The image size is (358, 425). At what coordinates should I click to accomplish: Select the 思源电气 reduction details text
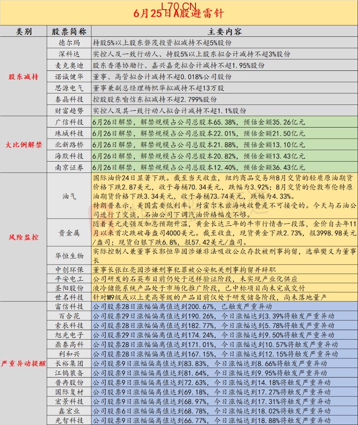coord(159,88)
